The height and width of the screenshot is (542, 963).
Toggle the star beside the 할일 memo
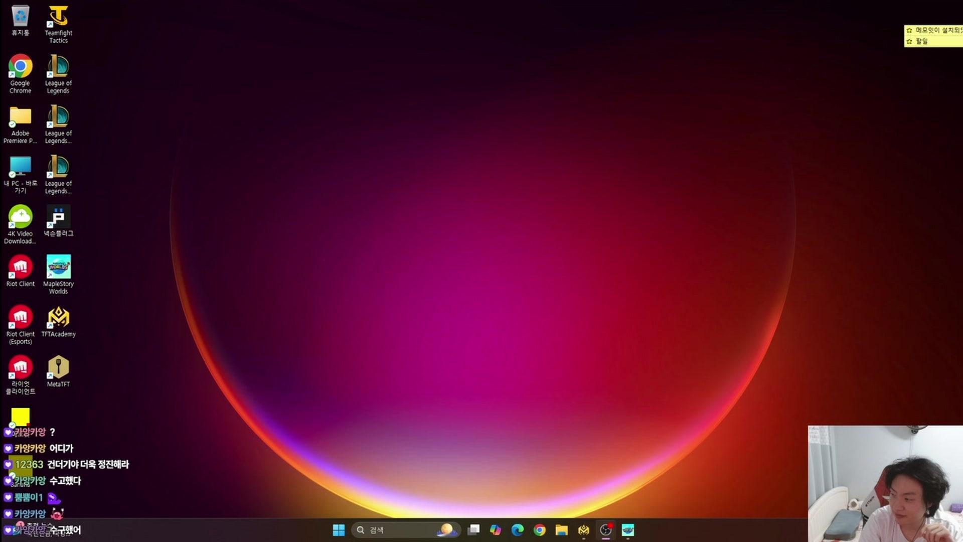pos(909,42)
